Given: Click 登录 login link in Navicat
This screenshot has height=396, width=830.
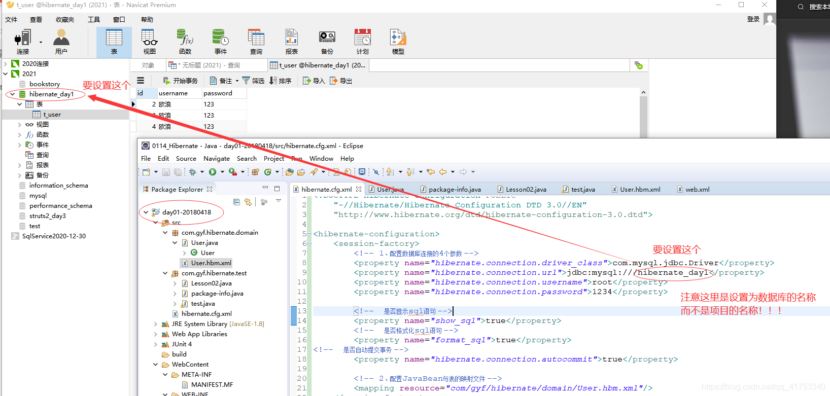Looking at the screenshot, I should 753,19.
